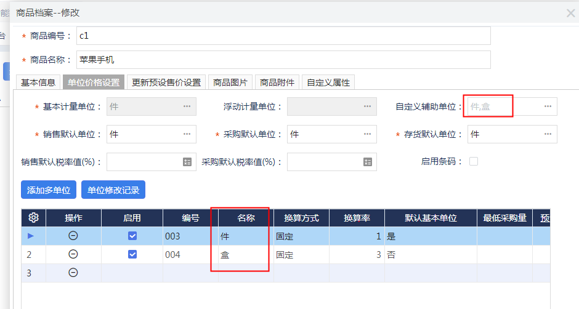Click the remove icon in row 003

pyautogui.click(x=73, y=236)
